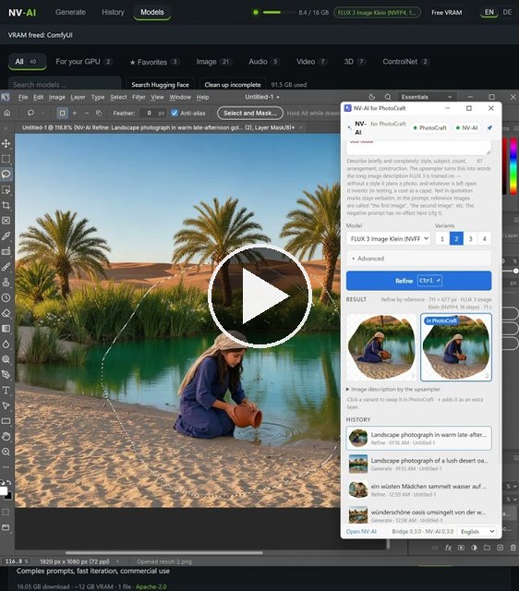
Task: Choose the Add to selection plus button
Action: [x=75, y=113]
